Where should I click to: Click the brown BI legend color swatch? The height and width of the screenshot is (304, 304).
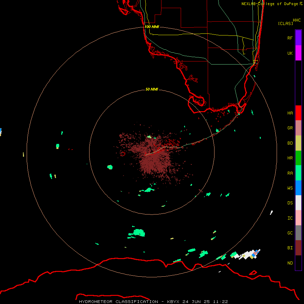click(298, 248)
